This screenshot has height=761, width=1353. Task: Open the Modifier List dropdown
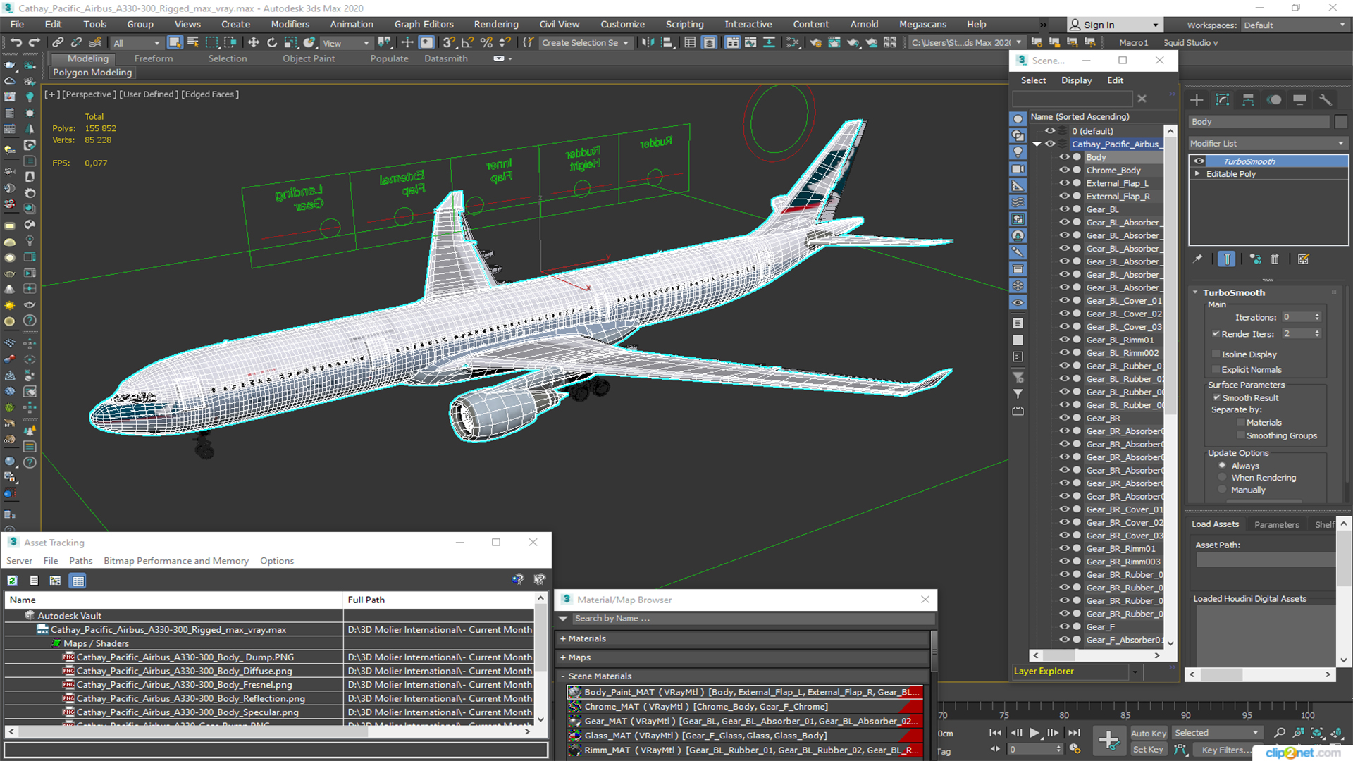pyautogui.click(x=1267, y=143)
